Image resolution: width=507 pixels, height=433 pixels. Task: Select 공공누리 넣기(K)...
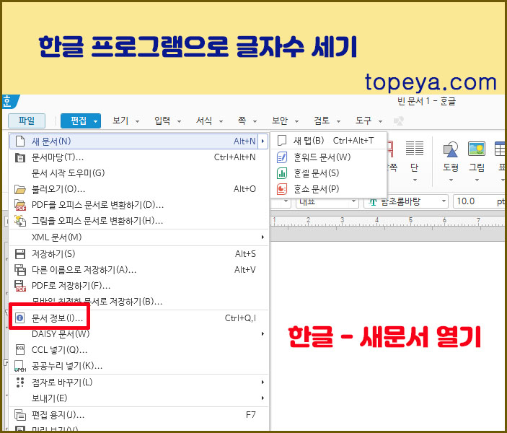point(138,366)
